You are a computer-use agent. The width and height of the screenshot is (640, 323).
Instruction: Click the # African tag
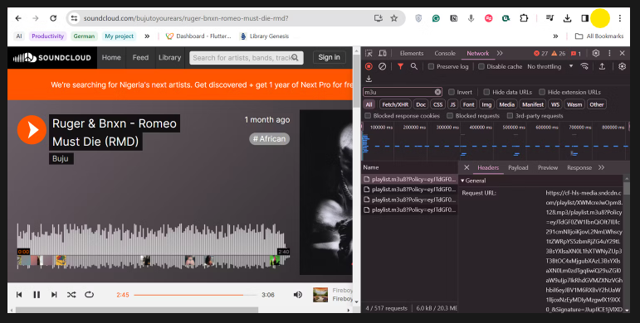click(x=270, y=139)
